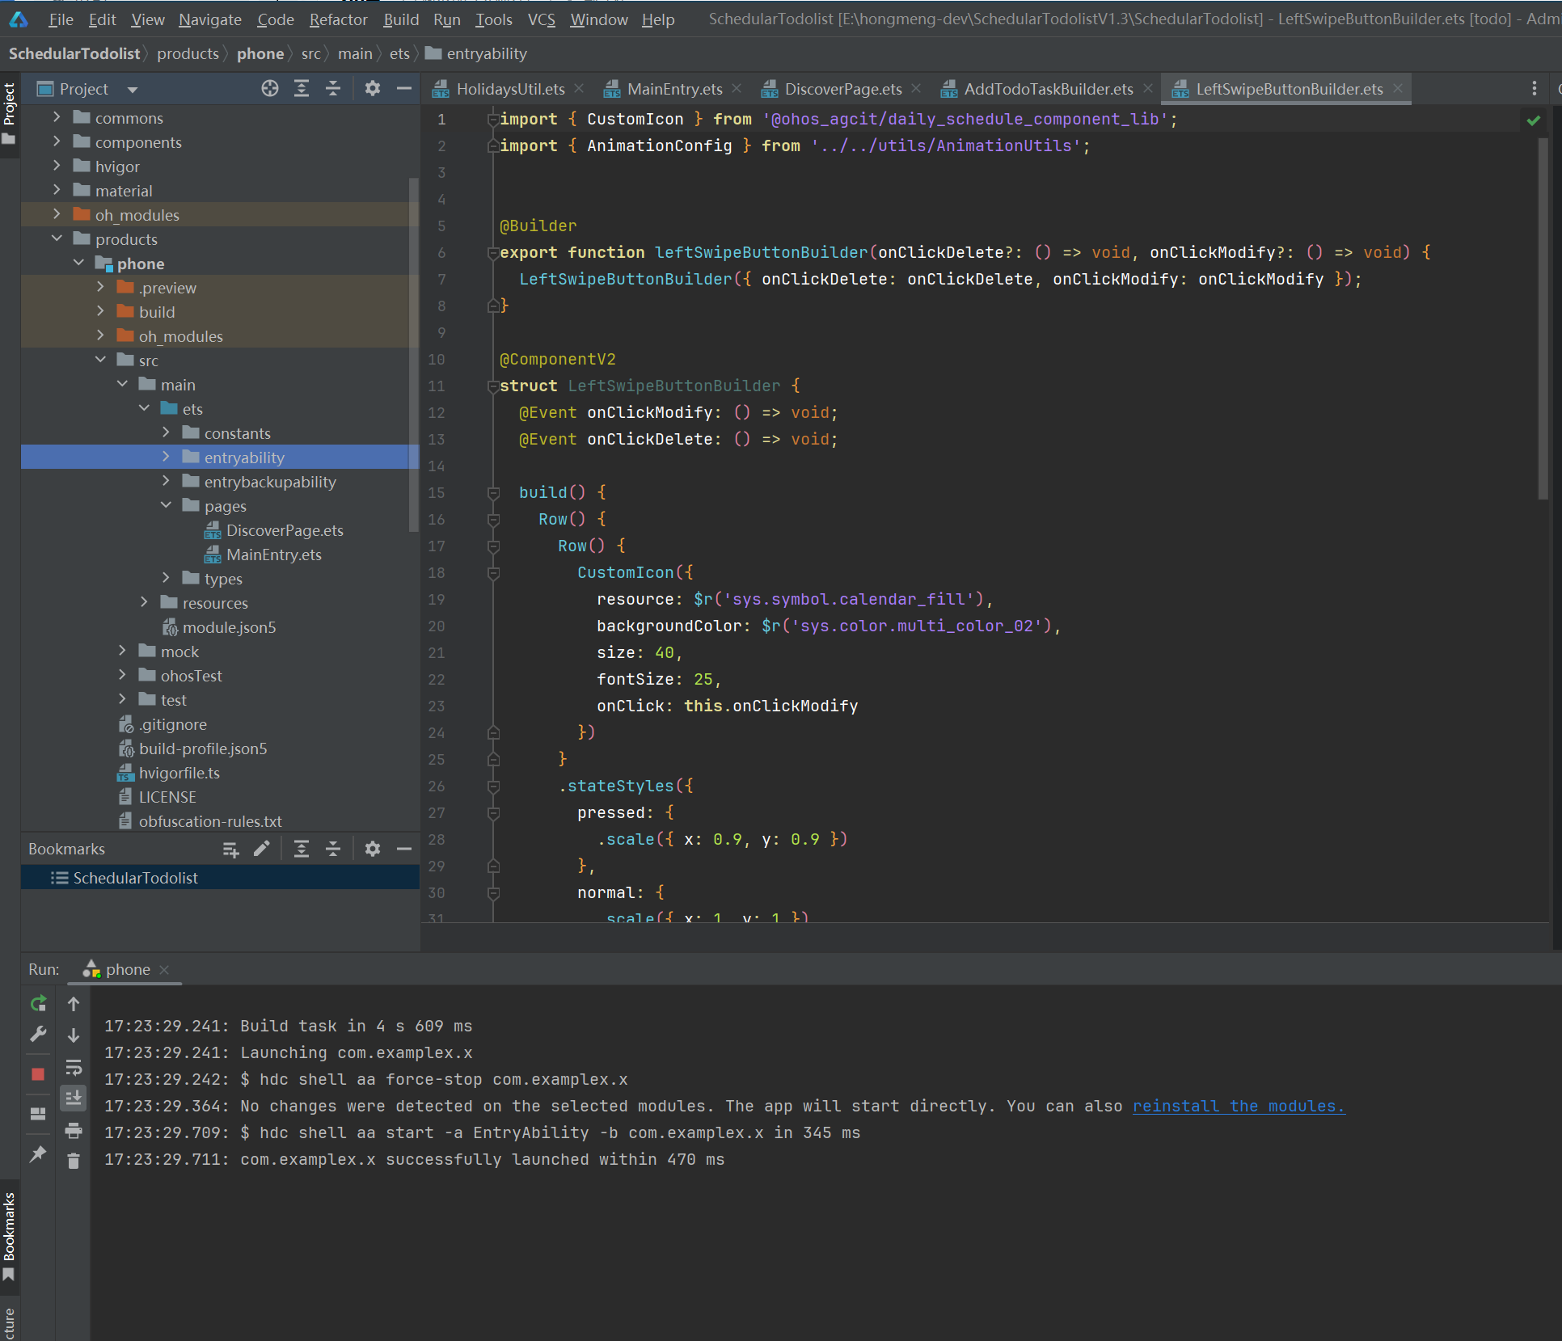The image size is (1562, 1341).
Task: Click the pencil edit icon in Bookmarks panel
Action: 261,849
